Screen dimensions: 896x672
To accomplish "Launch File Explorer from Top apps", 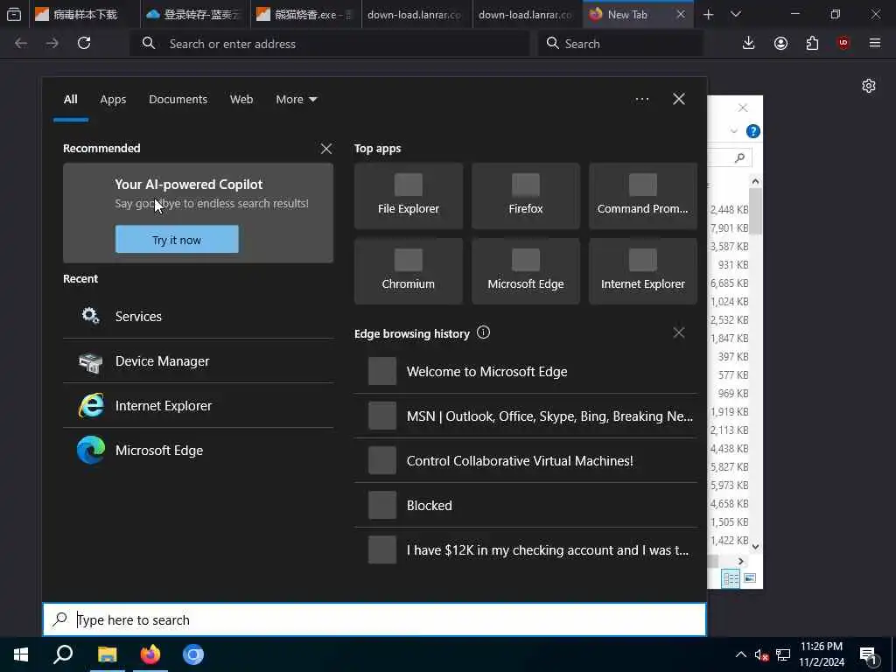I will [x=408, y=196].
